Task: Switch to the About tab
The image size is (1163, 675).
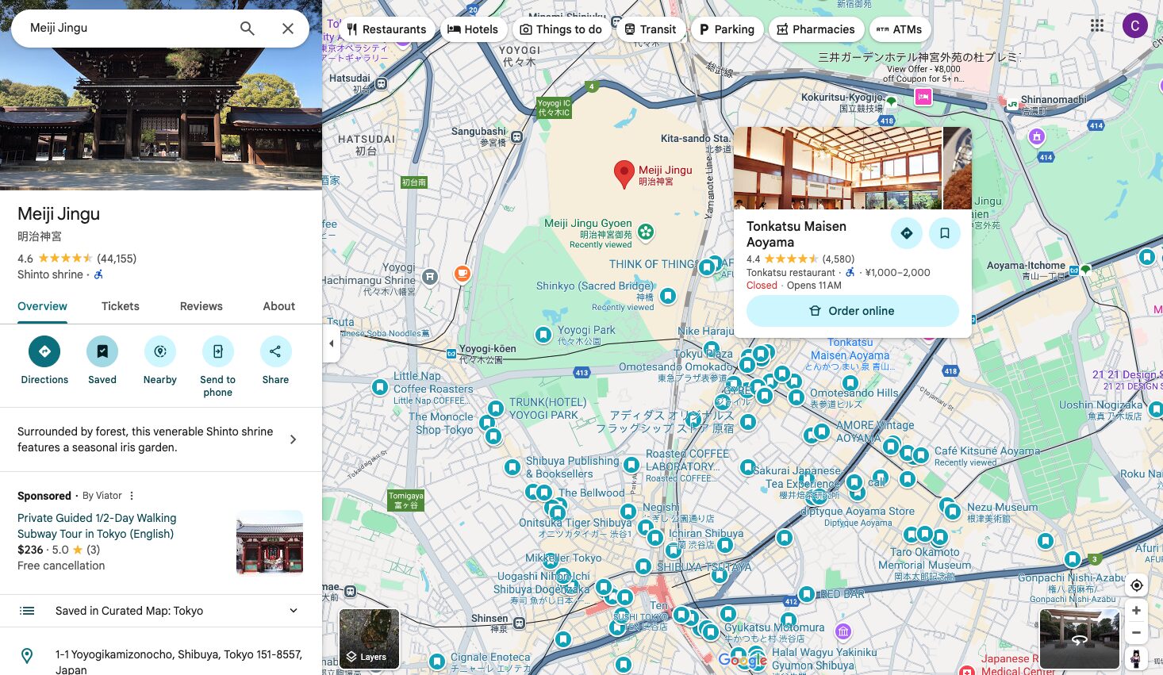Action: 279,306
